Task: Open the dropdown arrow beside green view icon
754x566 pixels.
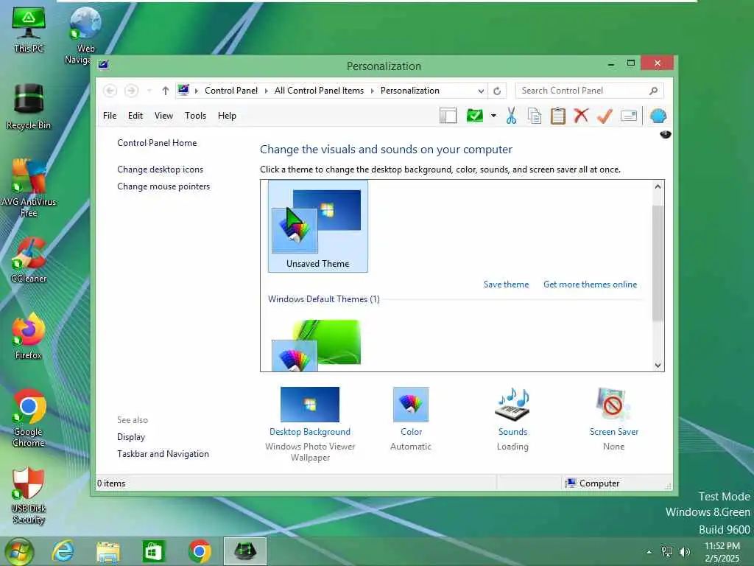Action: click(493, 116)
